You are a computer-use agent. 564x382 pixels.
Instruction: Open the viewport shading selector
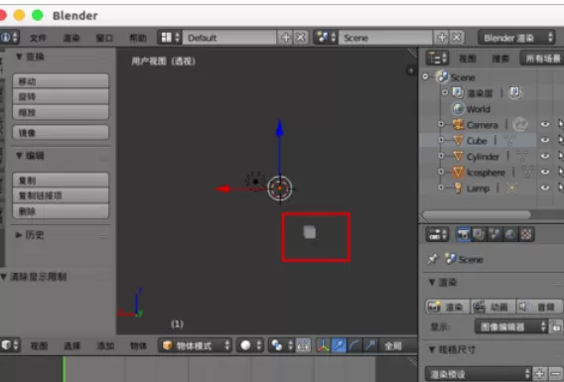point(250,345)
